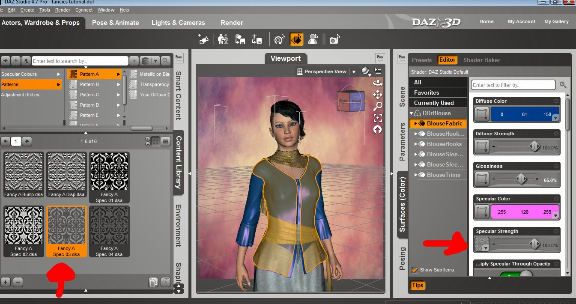Go up one folder level in library
The image size is (576, 304).
(26, 61)
